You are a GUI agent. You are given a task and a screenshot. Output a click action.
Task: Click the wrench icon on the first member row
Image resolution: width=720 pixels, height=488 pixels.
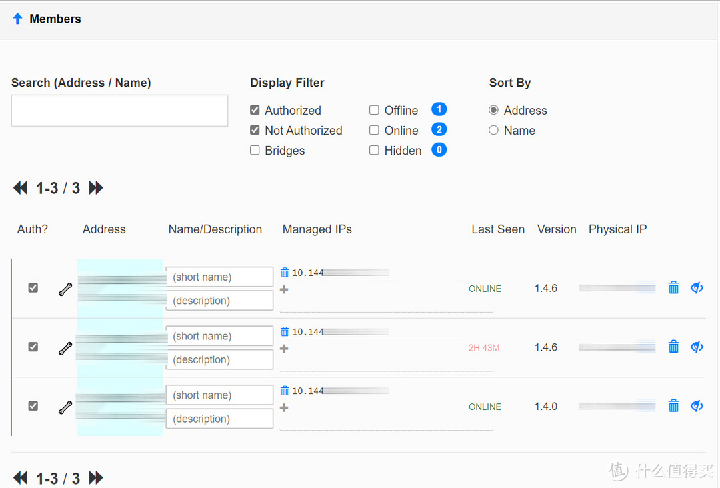coord(65,287)
